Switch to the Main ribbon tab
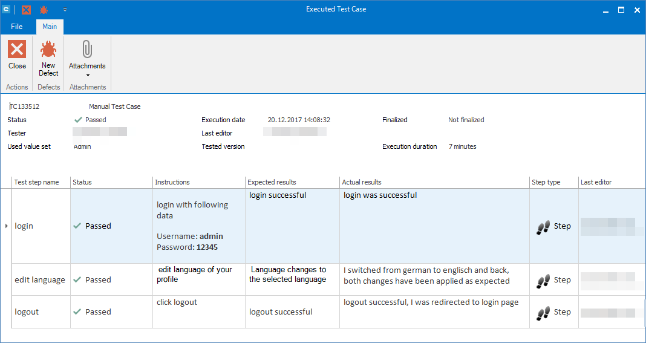This screenshot has width=646, height=343. [x=50, y=27]
